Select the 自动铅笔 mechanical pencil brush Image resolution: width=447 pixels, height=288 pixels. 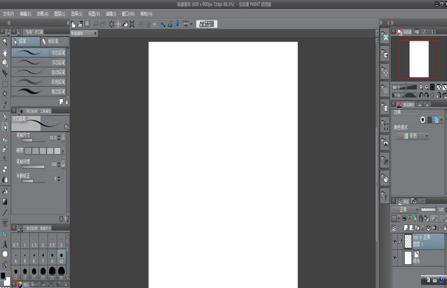39,72
